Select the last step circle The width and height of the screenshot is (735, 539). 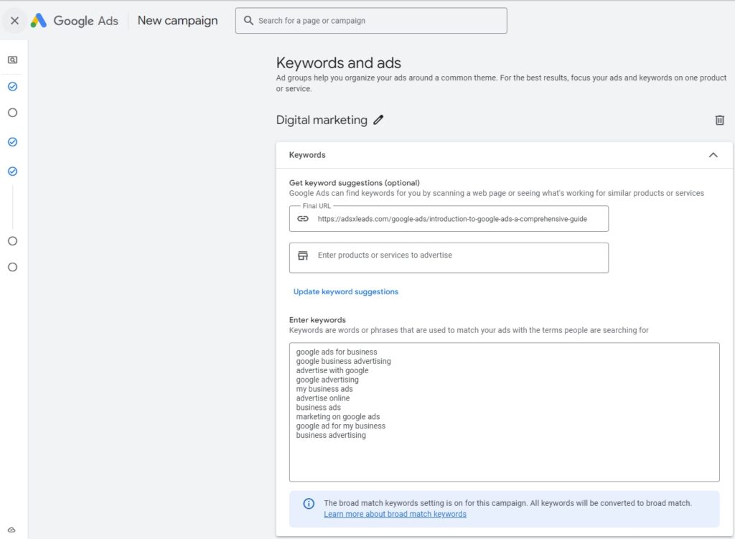[x=13, y=267]
